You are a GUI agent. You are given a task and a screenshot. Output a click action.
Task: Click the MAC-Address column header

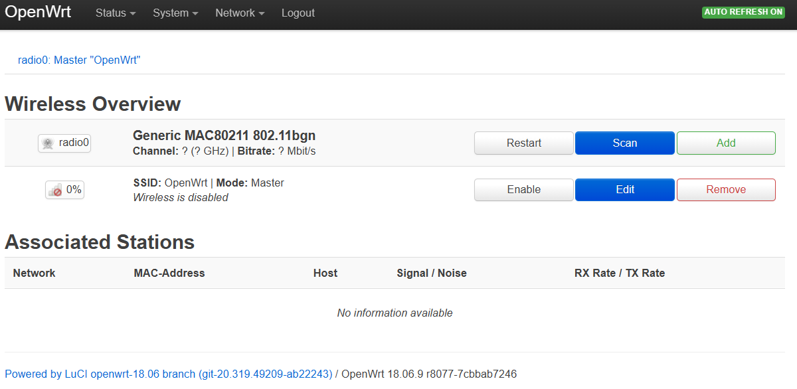coord(169,273)
